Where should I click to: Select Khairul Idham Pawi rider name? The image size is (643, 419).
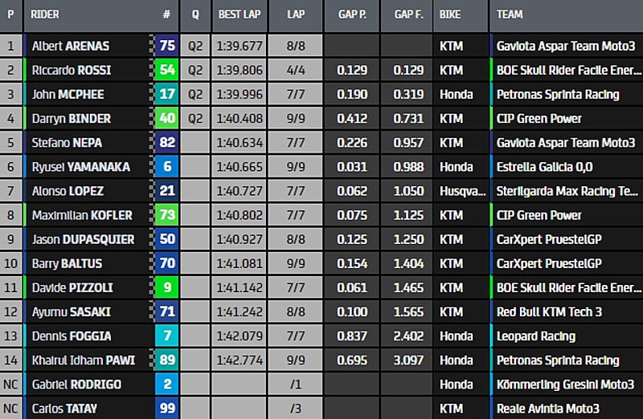tap(82, 360)
